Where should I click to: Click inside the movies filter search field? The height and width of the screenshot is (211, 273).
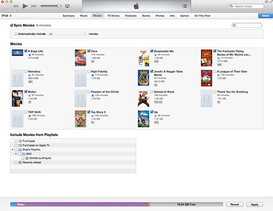247,25
